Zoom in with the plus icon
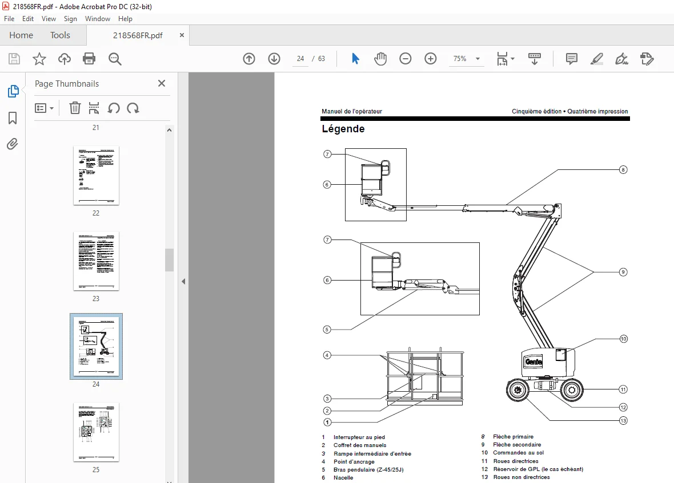This screenshot has height=483, width=674. click(430, 59)
